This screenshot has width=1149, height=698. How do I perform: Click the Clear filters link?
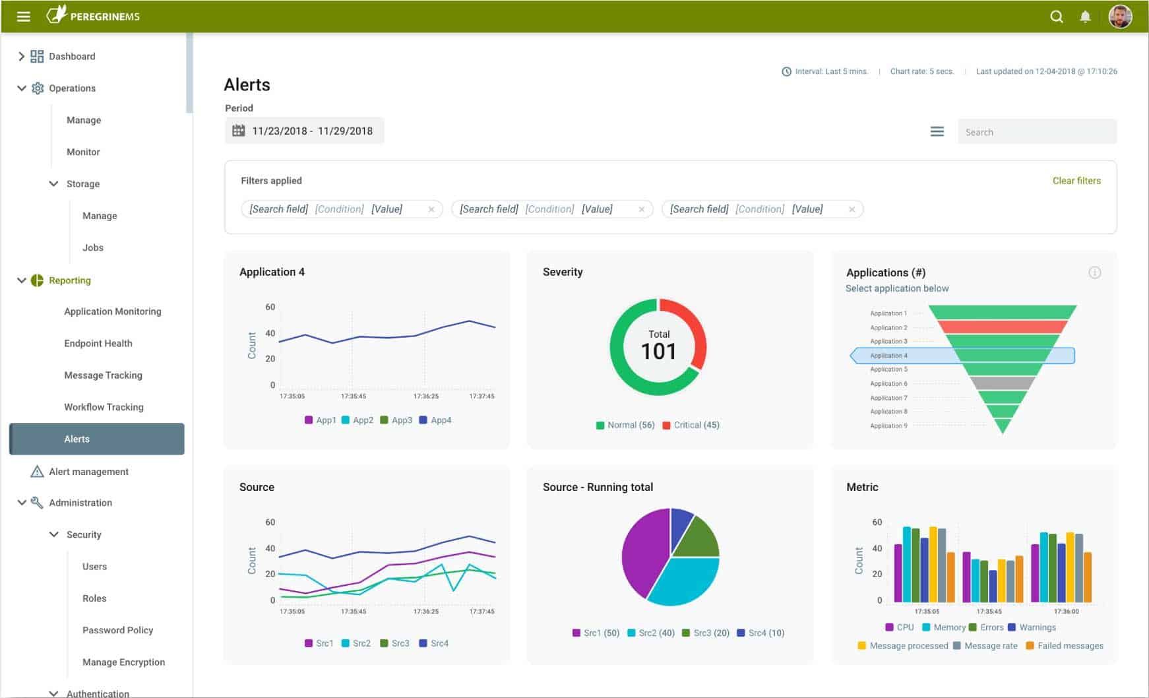pos(1076,181)
